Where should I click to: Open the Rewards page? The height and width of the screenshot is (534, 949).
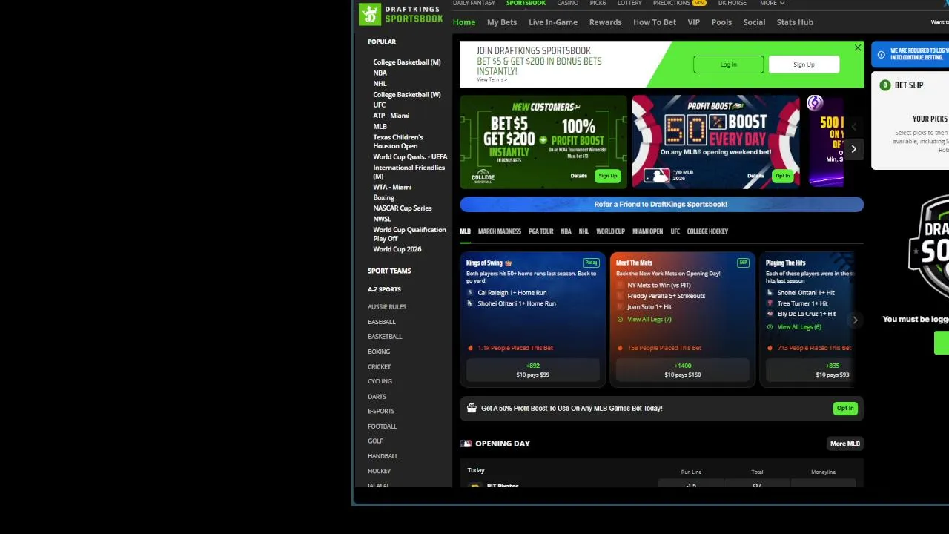[605, 22]
